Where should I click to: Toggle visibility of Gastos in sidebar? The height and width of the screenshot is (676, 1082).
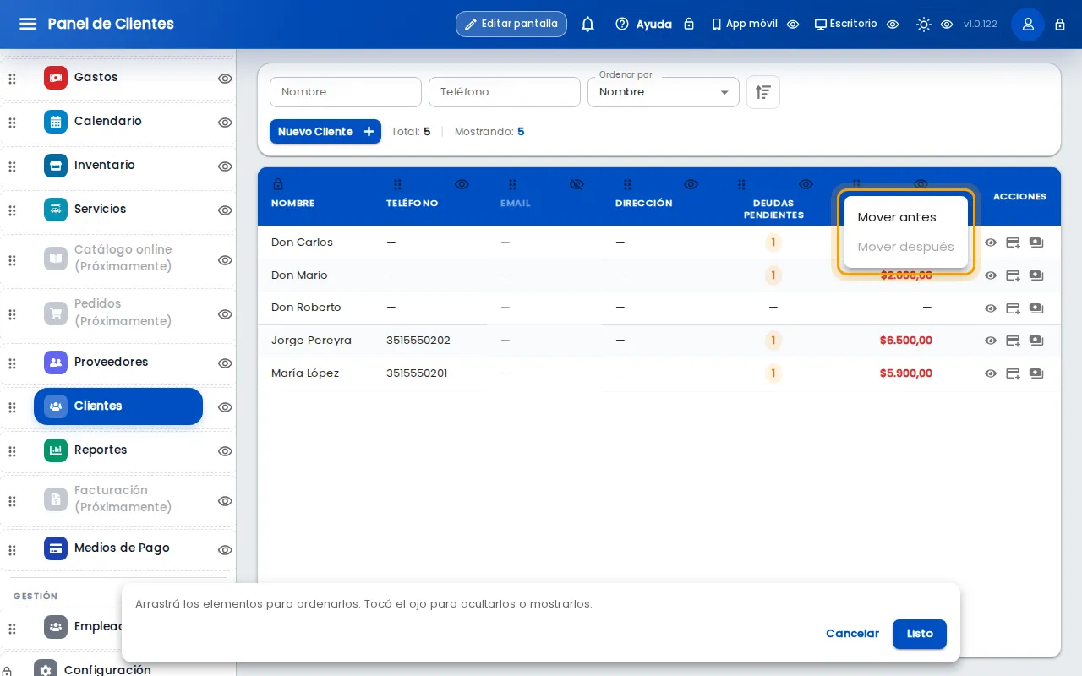click(x=225, y=79)
